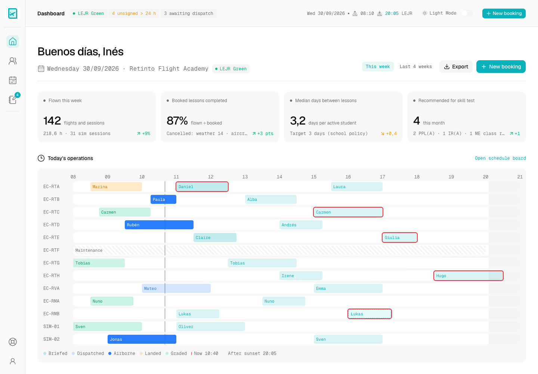Open the user profile sidebar icon
Viewport: 538px width, 374px height.
point(13,361)
